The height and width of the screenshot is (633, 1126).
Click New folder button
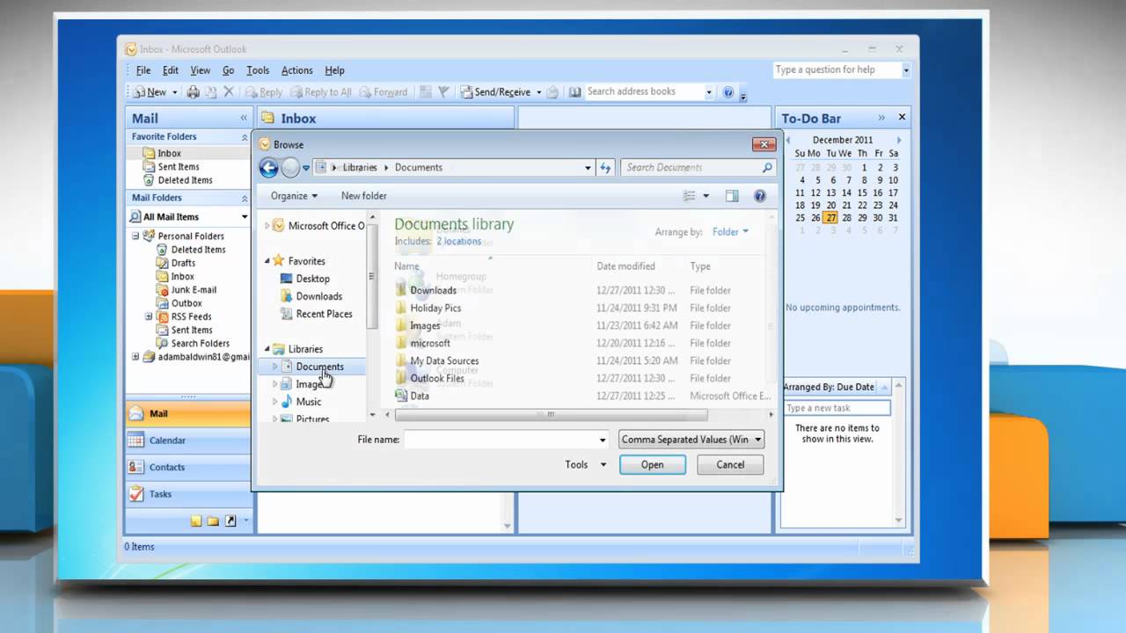363,196
